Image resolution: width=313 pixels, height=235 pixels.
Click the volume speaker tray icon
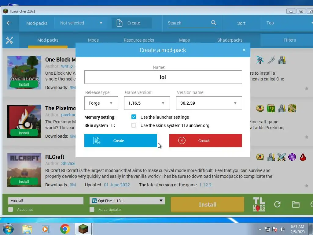point(282,229)
